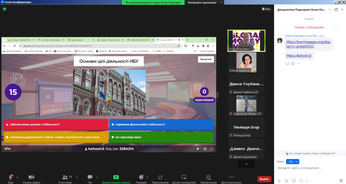This screenshot has height=184, width=346.
Task: Select red answer забезпечення цінової стабільності
Action: tap(56, 125)
